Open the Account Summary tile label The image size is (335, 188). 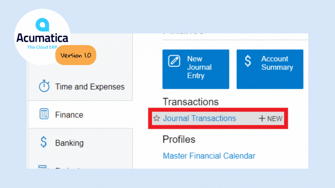[x=277, y=63]
